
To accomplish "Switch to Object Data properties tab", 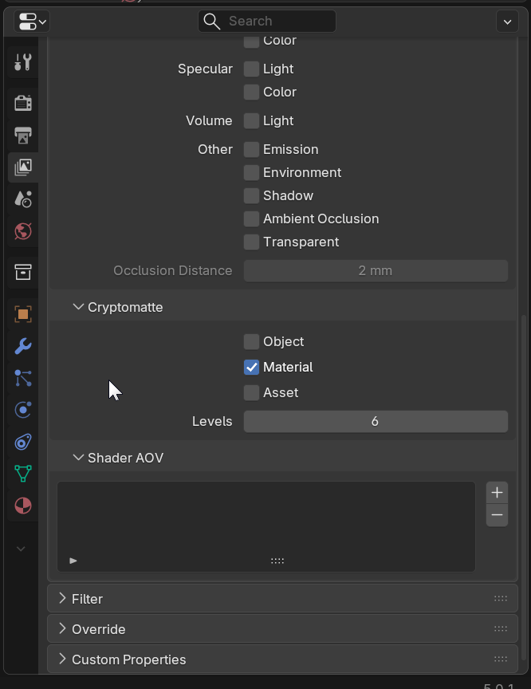I will pos(23,474).
